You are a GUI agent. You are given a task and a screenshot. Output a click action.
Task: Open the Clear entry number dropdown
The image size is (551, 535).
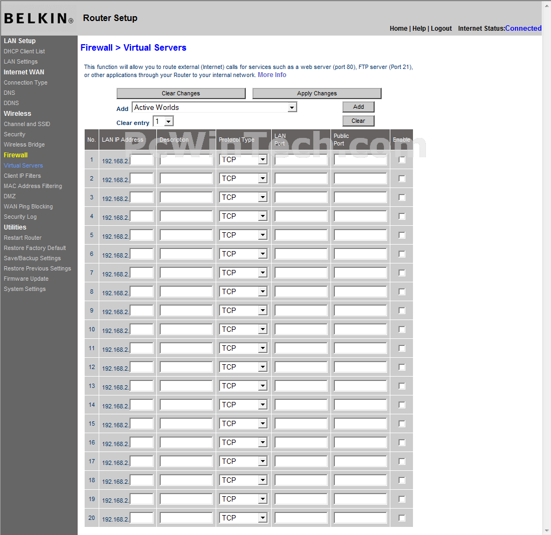coord(163,121)
